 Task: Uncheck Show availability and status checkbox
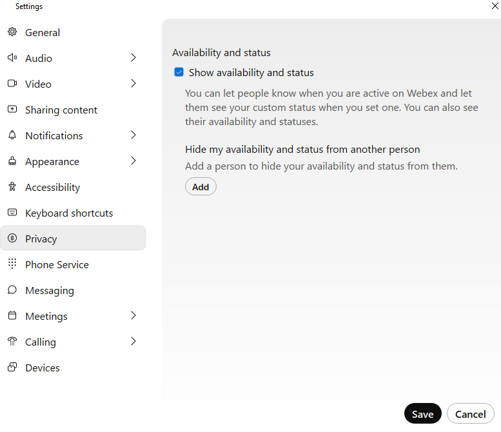coord(179,72)
